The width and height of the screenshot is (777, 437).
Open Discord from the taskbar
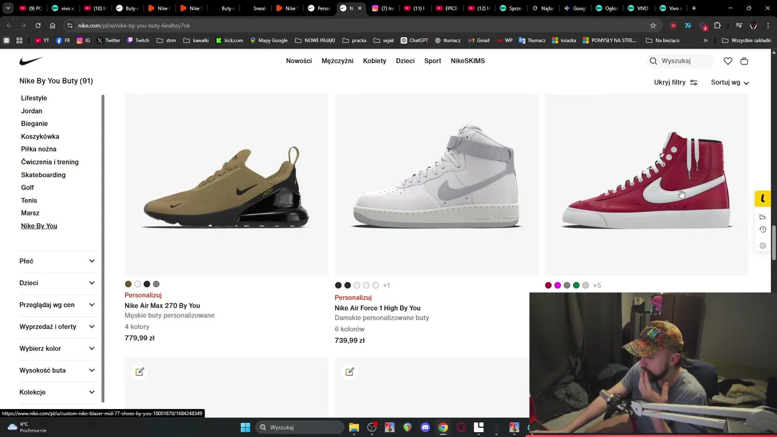425,427
